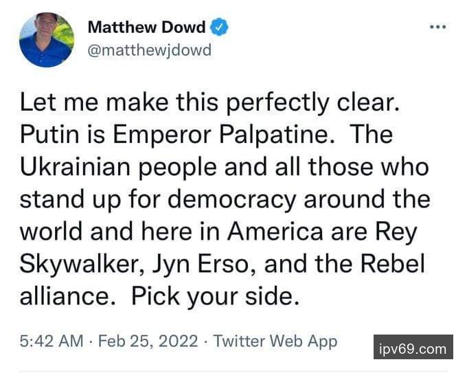
Task: Open the Twitter Web App source link
Action: click(275, 341)
